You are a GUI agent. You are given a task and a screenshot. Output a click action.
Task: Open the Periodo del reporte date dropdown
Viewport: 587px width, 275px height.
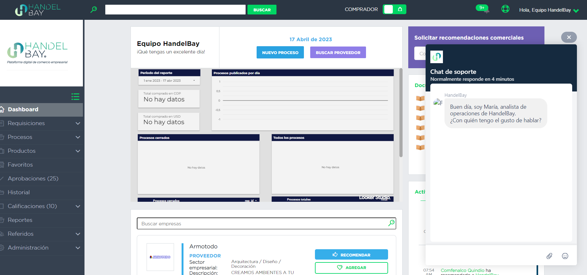coord(169,81)
